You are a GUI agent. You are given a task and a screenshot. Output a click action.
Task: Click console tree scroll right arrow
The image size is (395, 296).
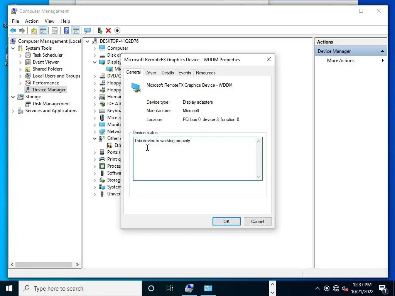pos(77,264)
